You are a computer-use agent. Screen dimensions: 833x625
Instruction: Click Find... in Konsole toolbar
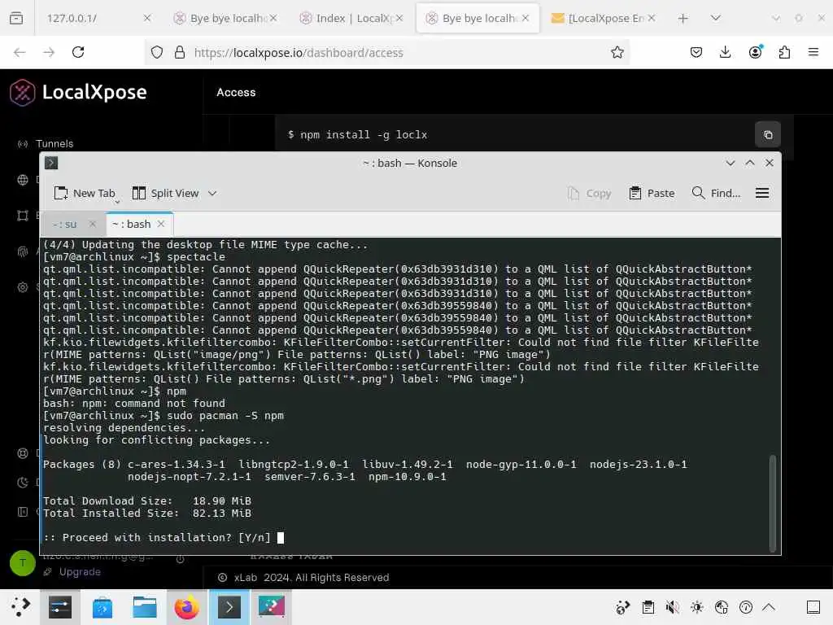(x=716, y=193)
